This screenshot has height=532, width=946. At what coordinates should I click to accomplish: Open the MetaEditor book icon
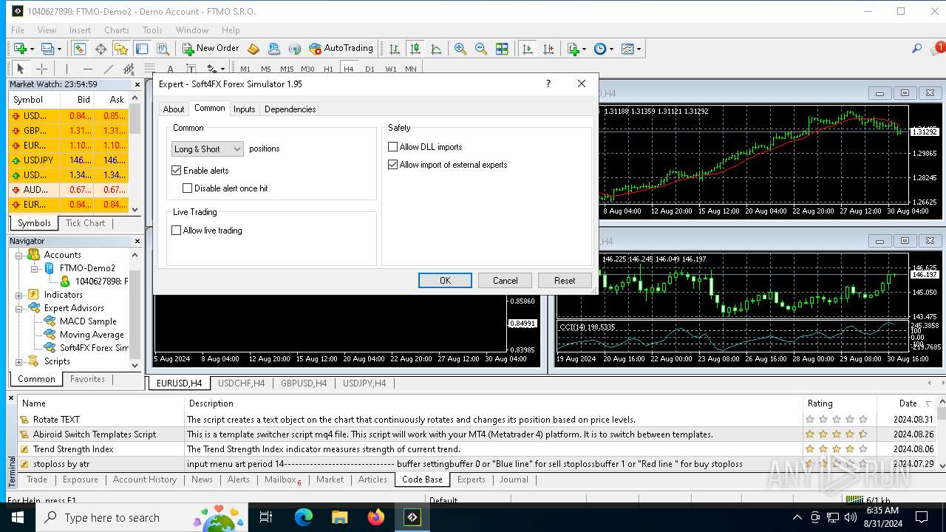[253, 49]
